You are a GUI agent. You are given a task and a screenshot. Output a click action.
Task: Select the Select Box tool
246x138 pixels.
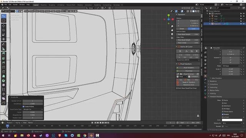[x=3, y=16]
